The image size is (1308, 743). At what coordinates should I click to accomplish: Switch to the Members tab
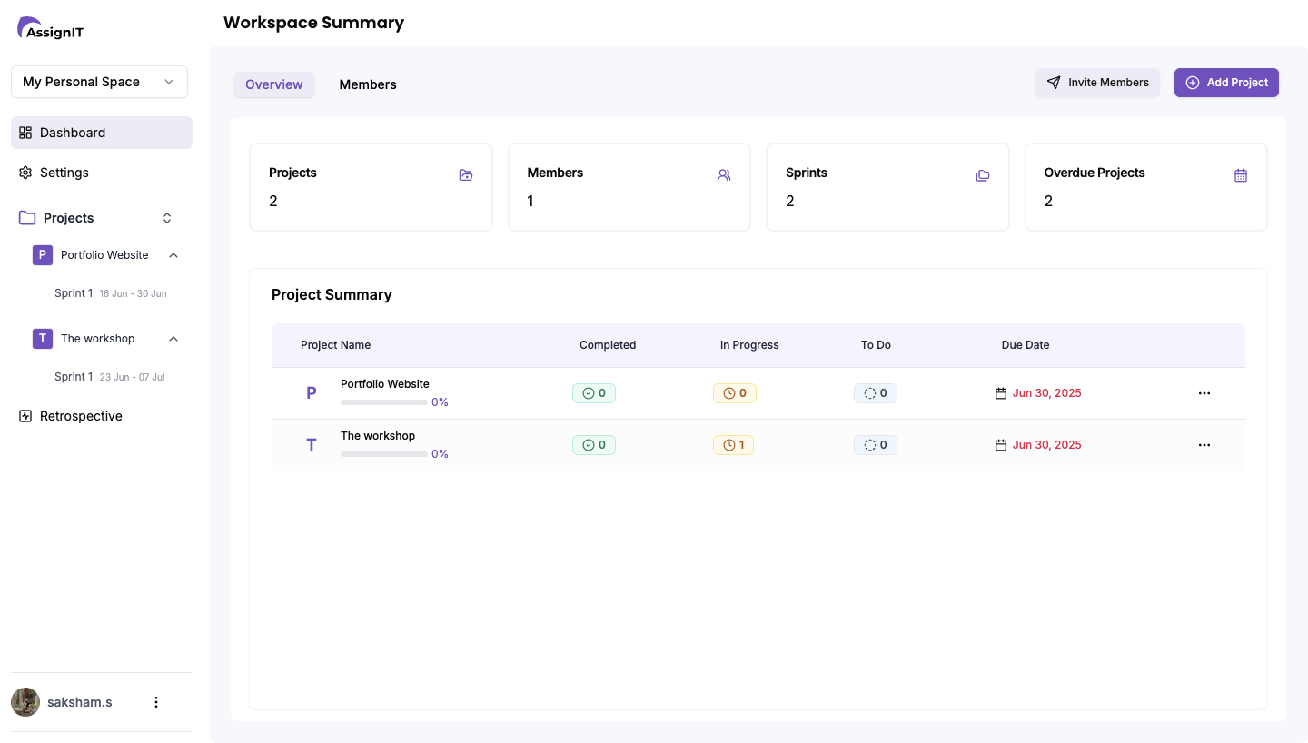point(368,84)
